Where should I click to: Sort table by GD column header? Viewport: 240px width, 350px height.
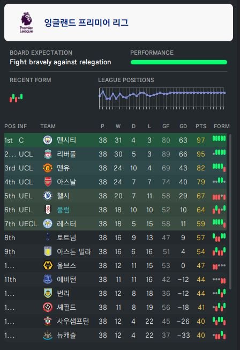tap(183, 126)
